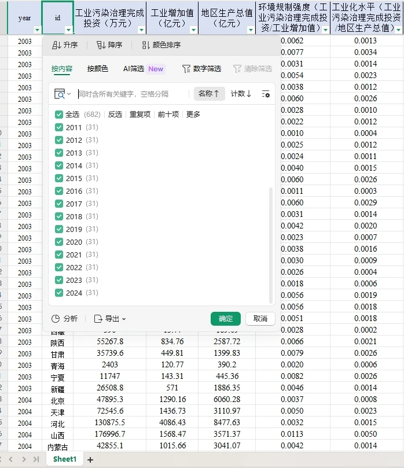Screen dimensions: 404x468
Task: Select cell with value 55267.8
Action: coord(110,341)
